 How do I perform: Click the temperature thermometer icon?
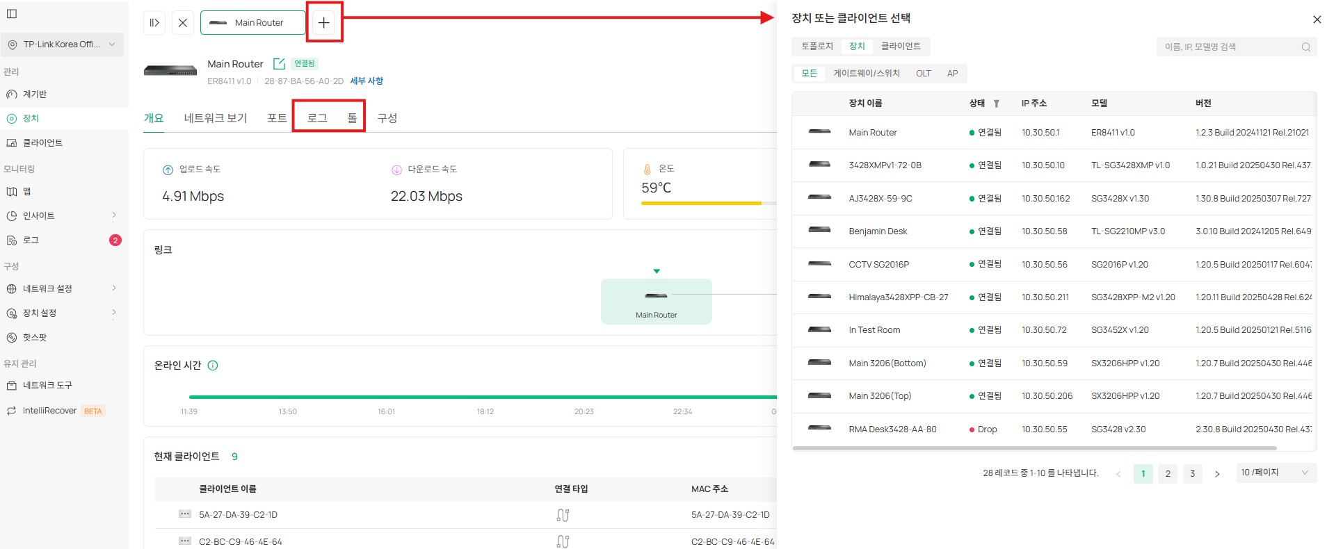[647, 169]
